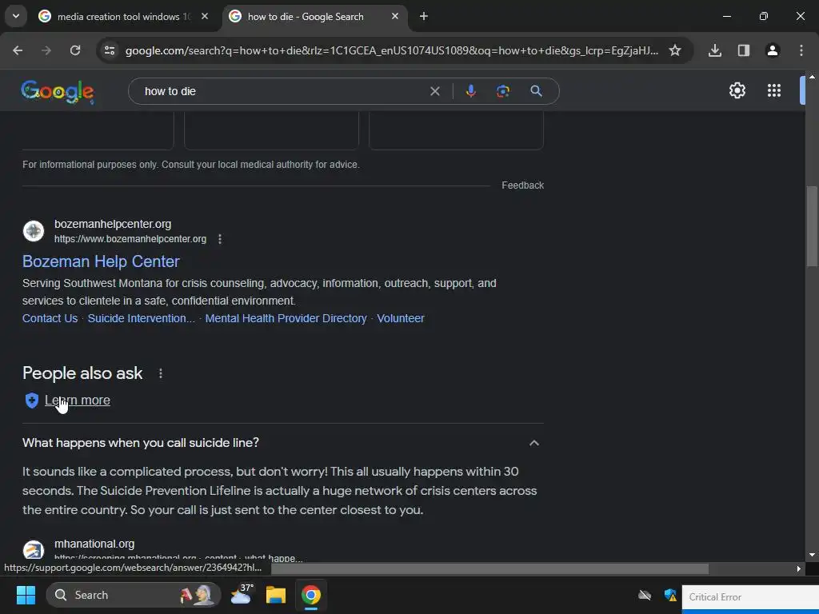Click question What happens when you call suicide line
Screen dimensions: 819x614
pos(141,443)
